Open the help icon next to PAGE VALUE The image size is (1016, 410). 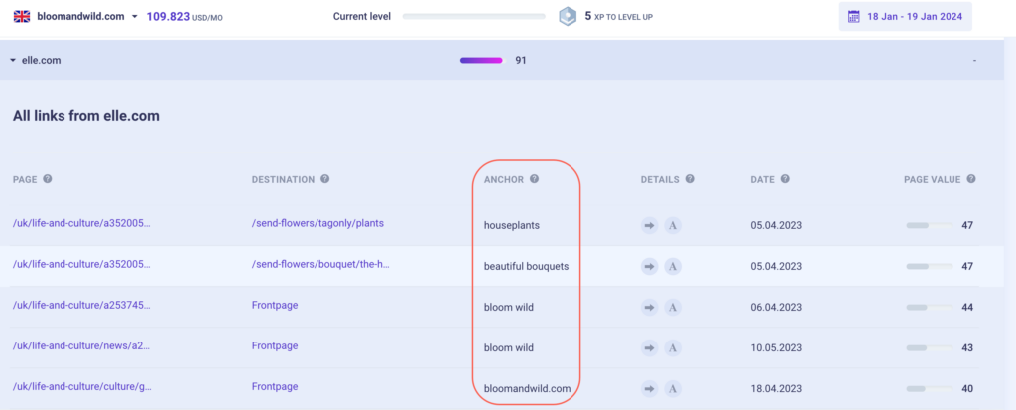click(971, 179)
